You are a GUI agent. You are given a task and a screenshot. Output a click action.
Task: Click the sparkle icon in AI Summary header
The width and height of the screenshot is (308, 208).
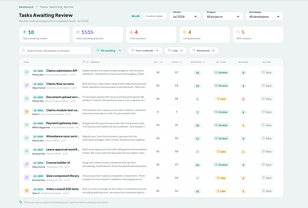(x=84, y=62)
